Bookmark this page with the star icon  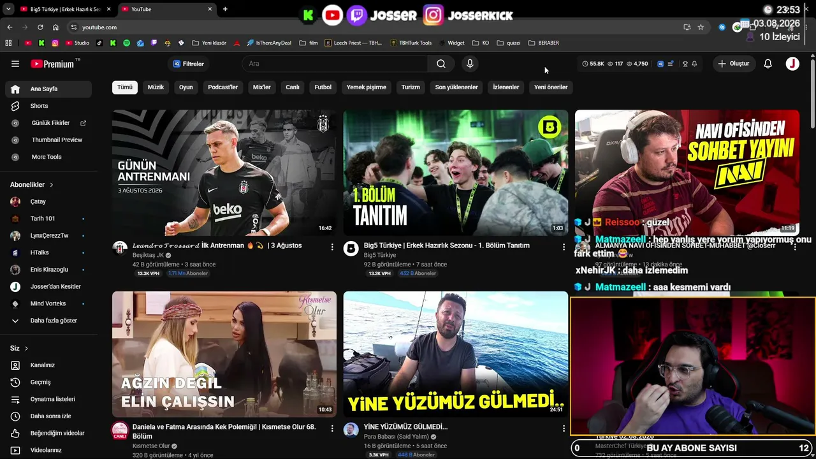(x=701, y=27)
